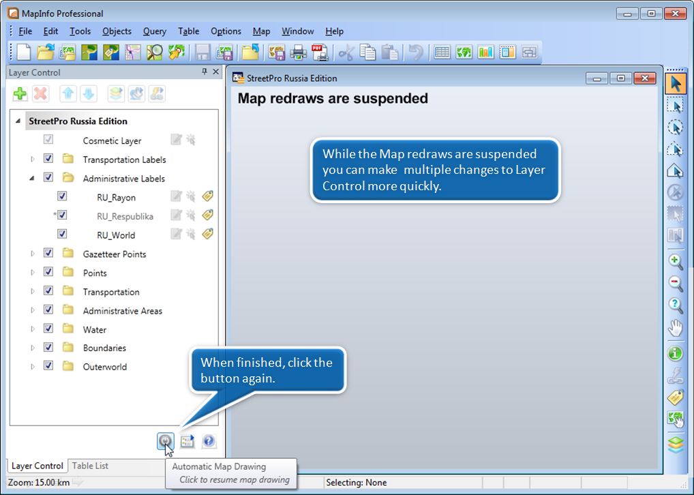Toggle Automatic Map Drawing button
The image size is (694, 495).
(166, 441)
